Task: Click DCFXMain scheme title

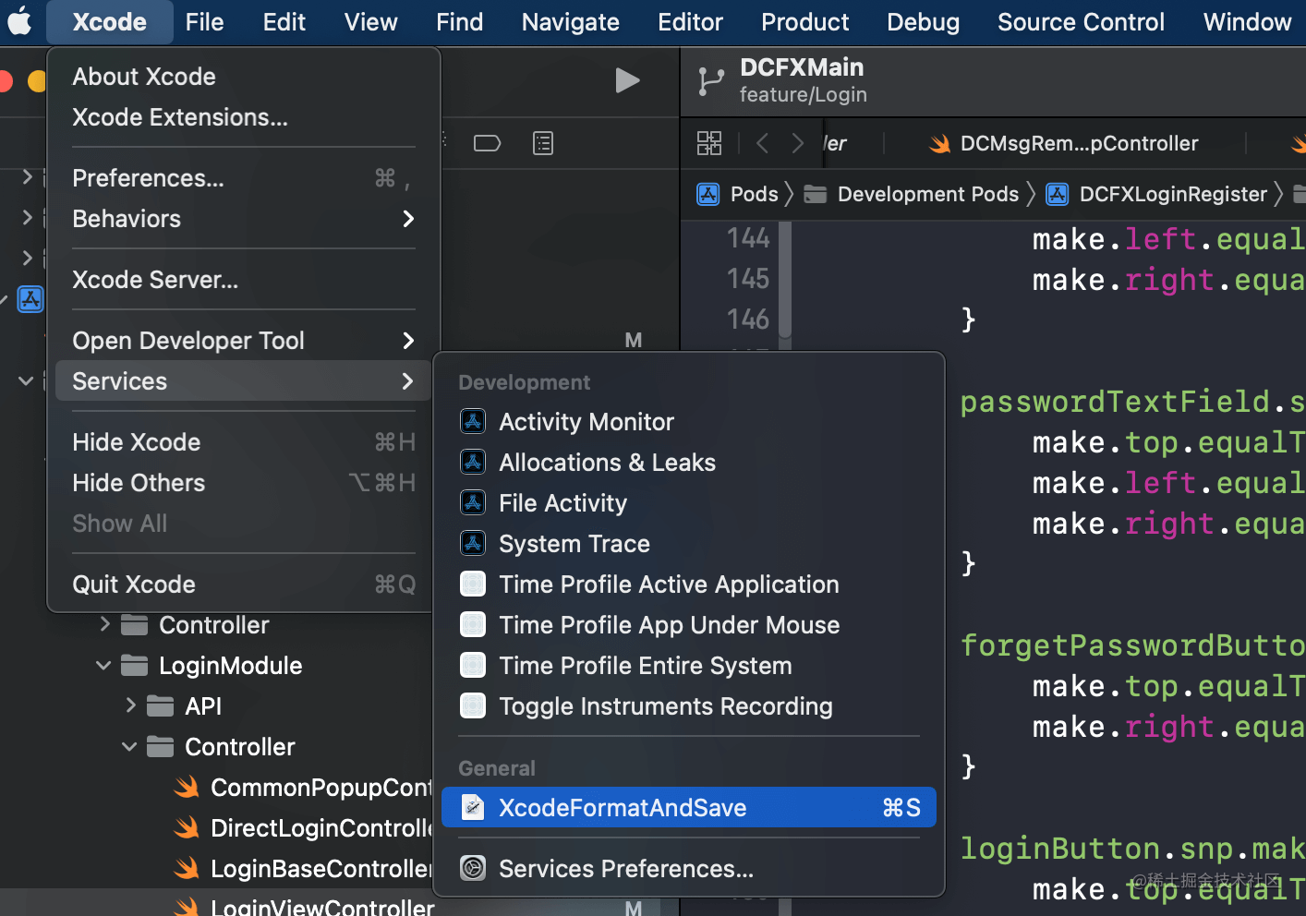Action: click(x=802, y=67)
